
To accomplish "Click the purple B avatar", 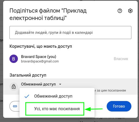I will 14,59.
